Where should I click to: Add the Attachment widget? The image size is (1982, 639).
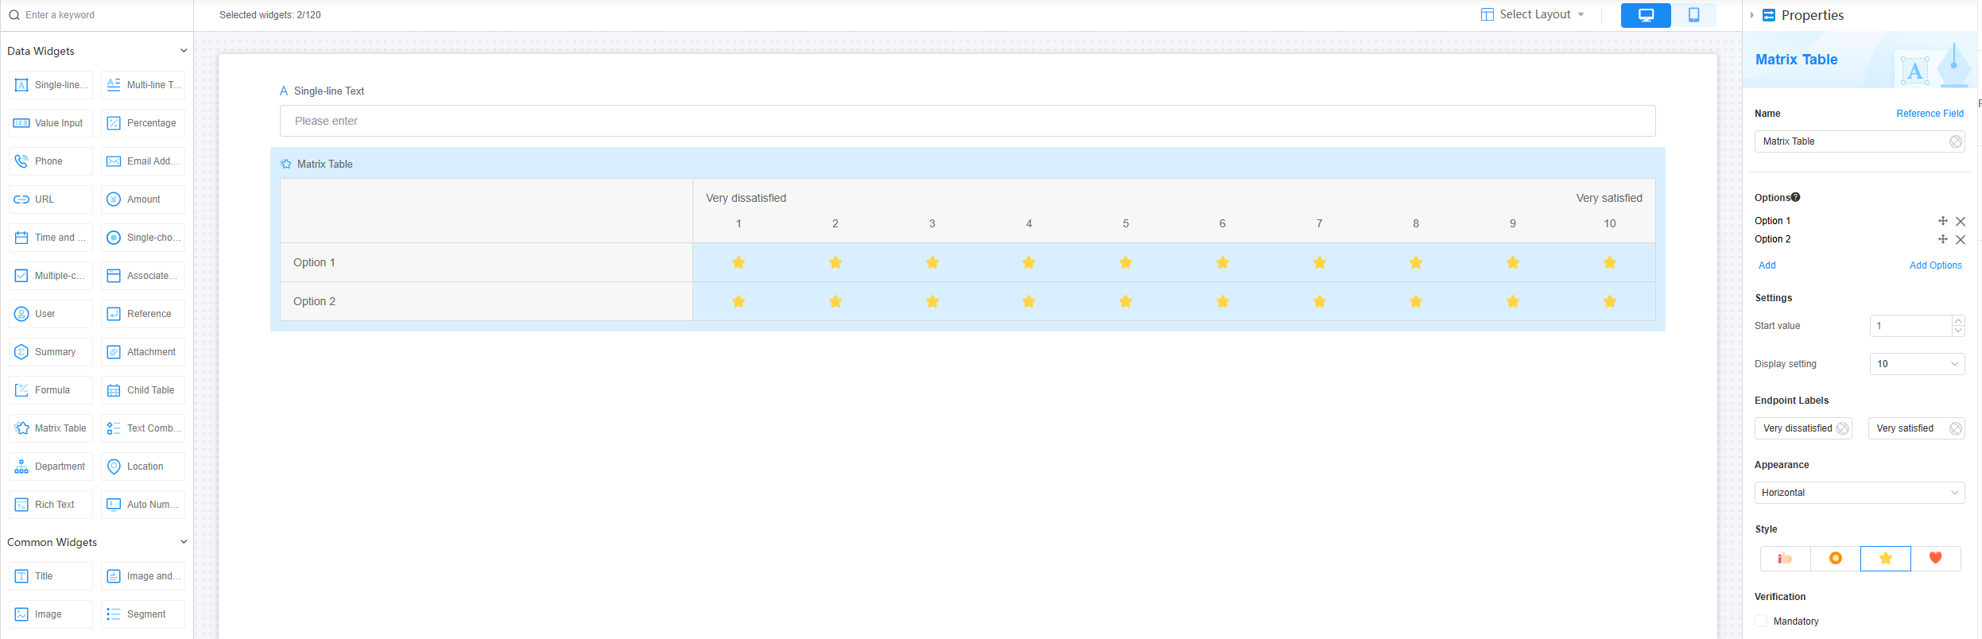tap(143, 352)
